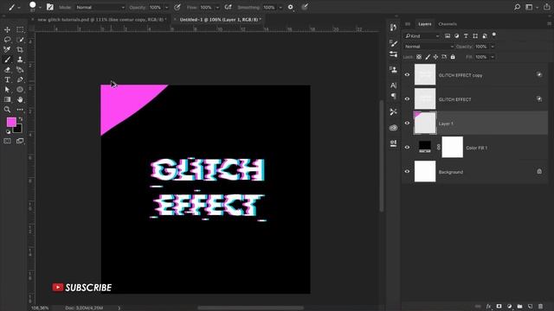Switch to new glitch tutorials.psd document tab

point(102,20)
